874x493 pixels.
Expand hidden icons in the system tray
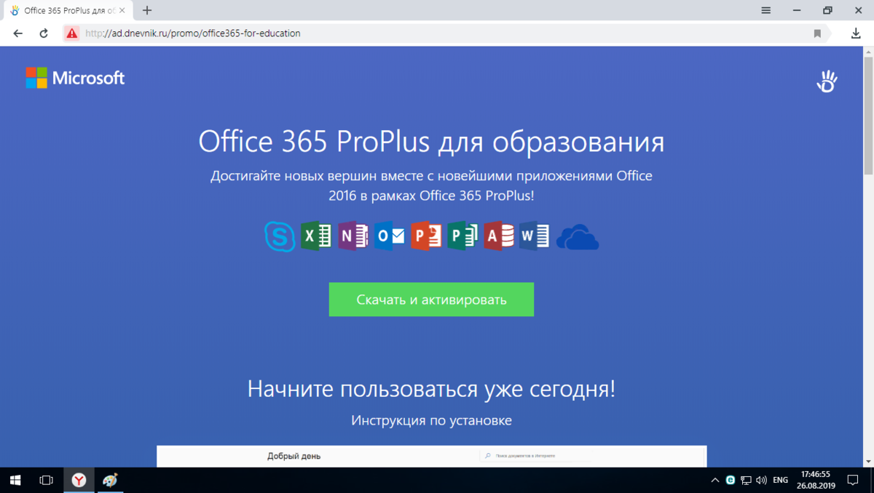[714, 480]
